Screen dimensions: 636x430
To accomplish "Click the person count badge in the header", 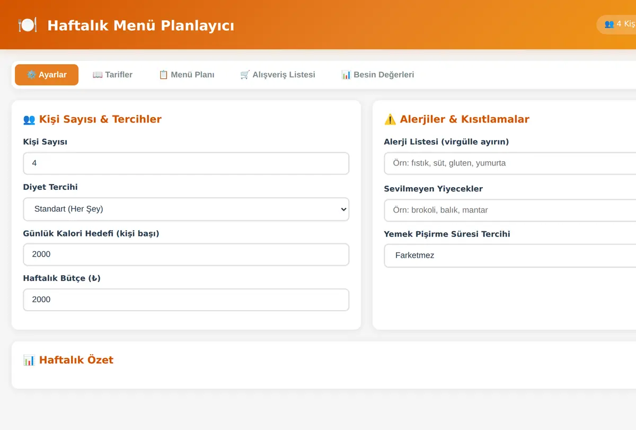I will (x=617, y=24).
